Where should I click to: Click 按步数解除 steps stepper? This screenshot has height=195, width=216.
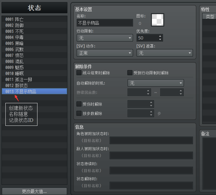(141, 113)
